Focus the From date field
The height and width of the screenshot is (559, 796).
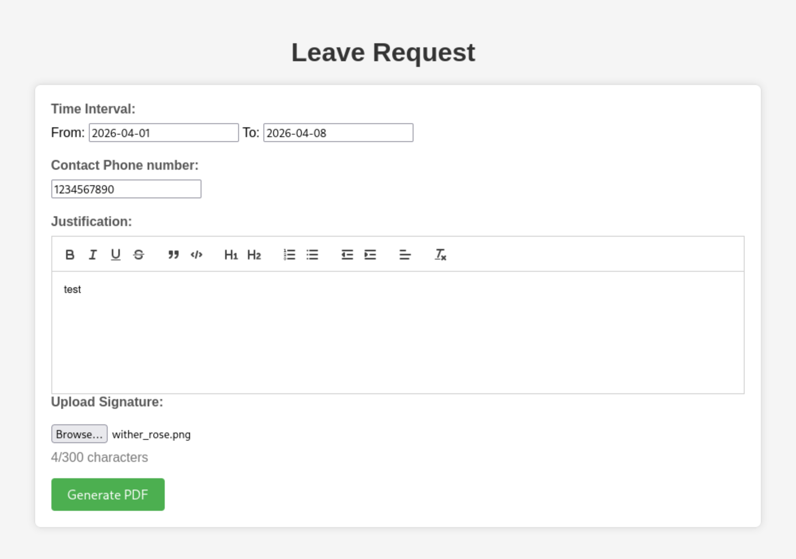tap(164, 133)
